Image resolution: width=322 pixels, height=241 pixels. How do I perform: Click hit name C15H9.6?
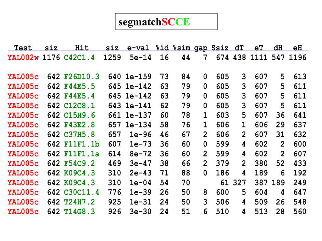click(79, 115)
